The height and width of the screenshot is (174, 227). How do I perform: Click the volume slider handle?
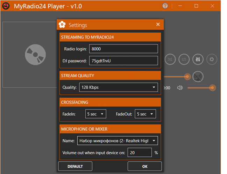(x=212, y=88)
